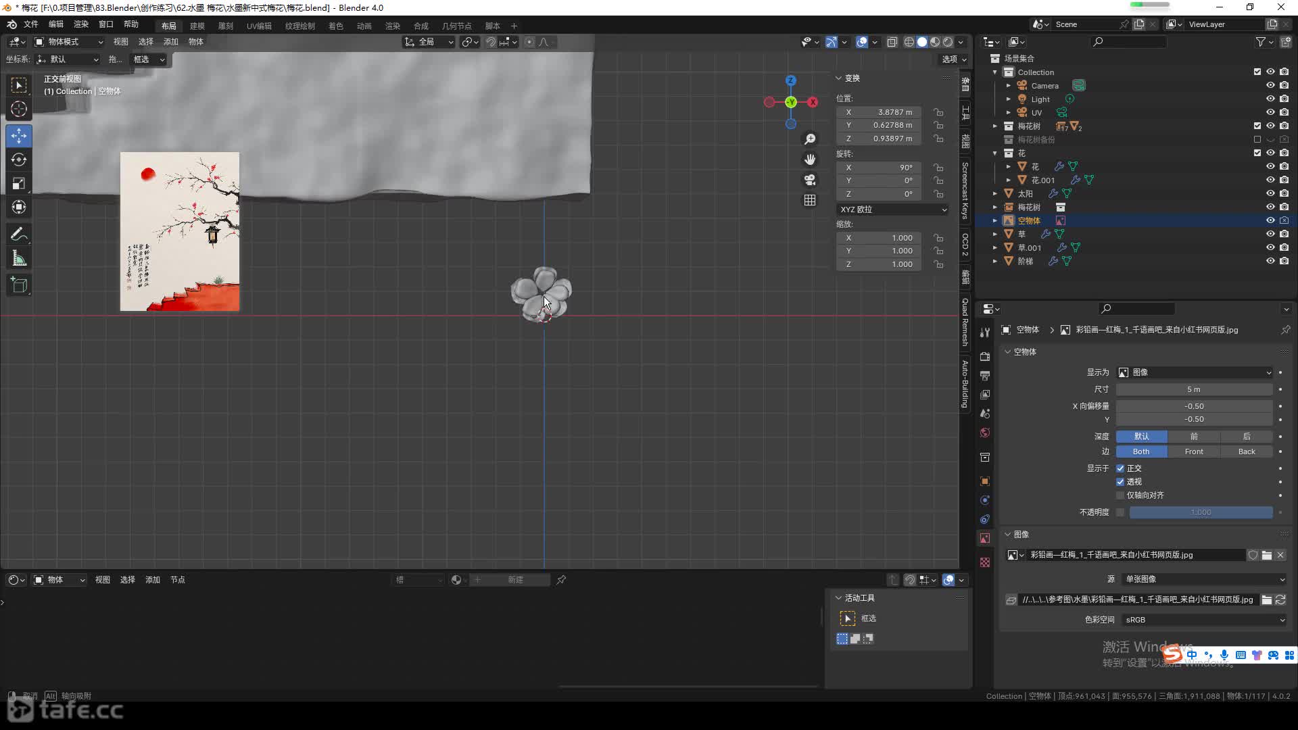Adjust X 向偏移量 -0.50 field

click(1195, 406)
